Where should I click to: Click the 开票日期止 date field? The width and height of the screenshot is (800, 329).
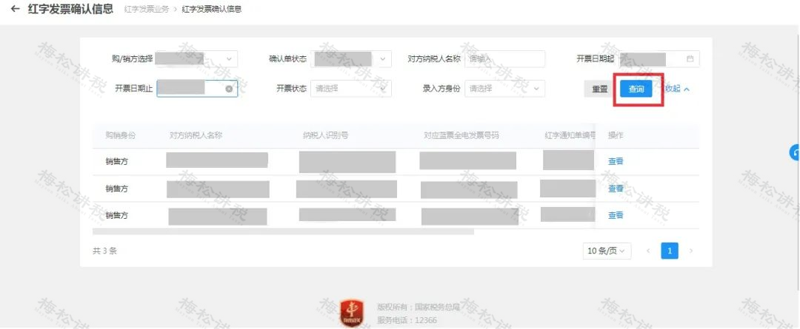click(x=197, y=89)
